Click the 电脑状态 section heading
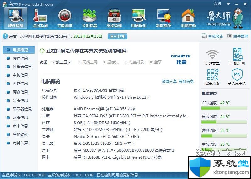This screenshot has height=179, width=251. pos(209,94)
